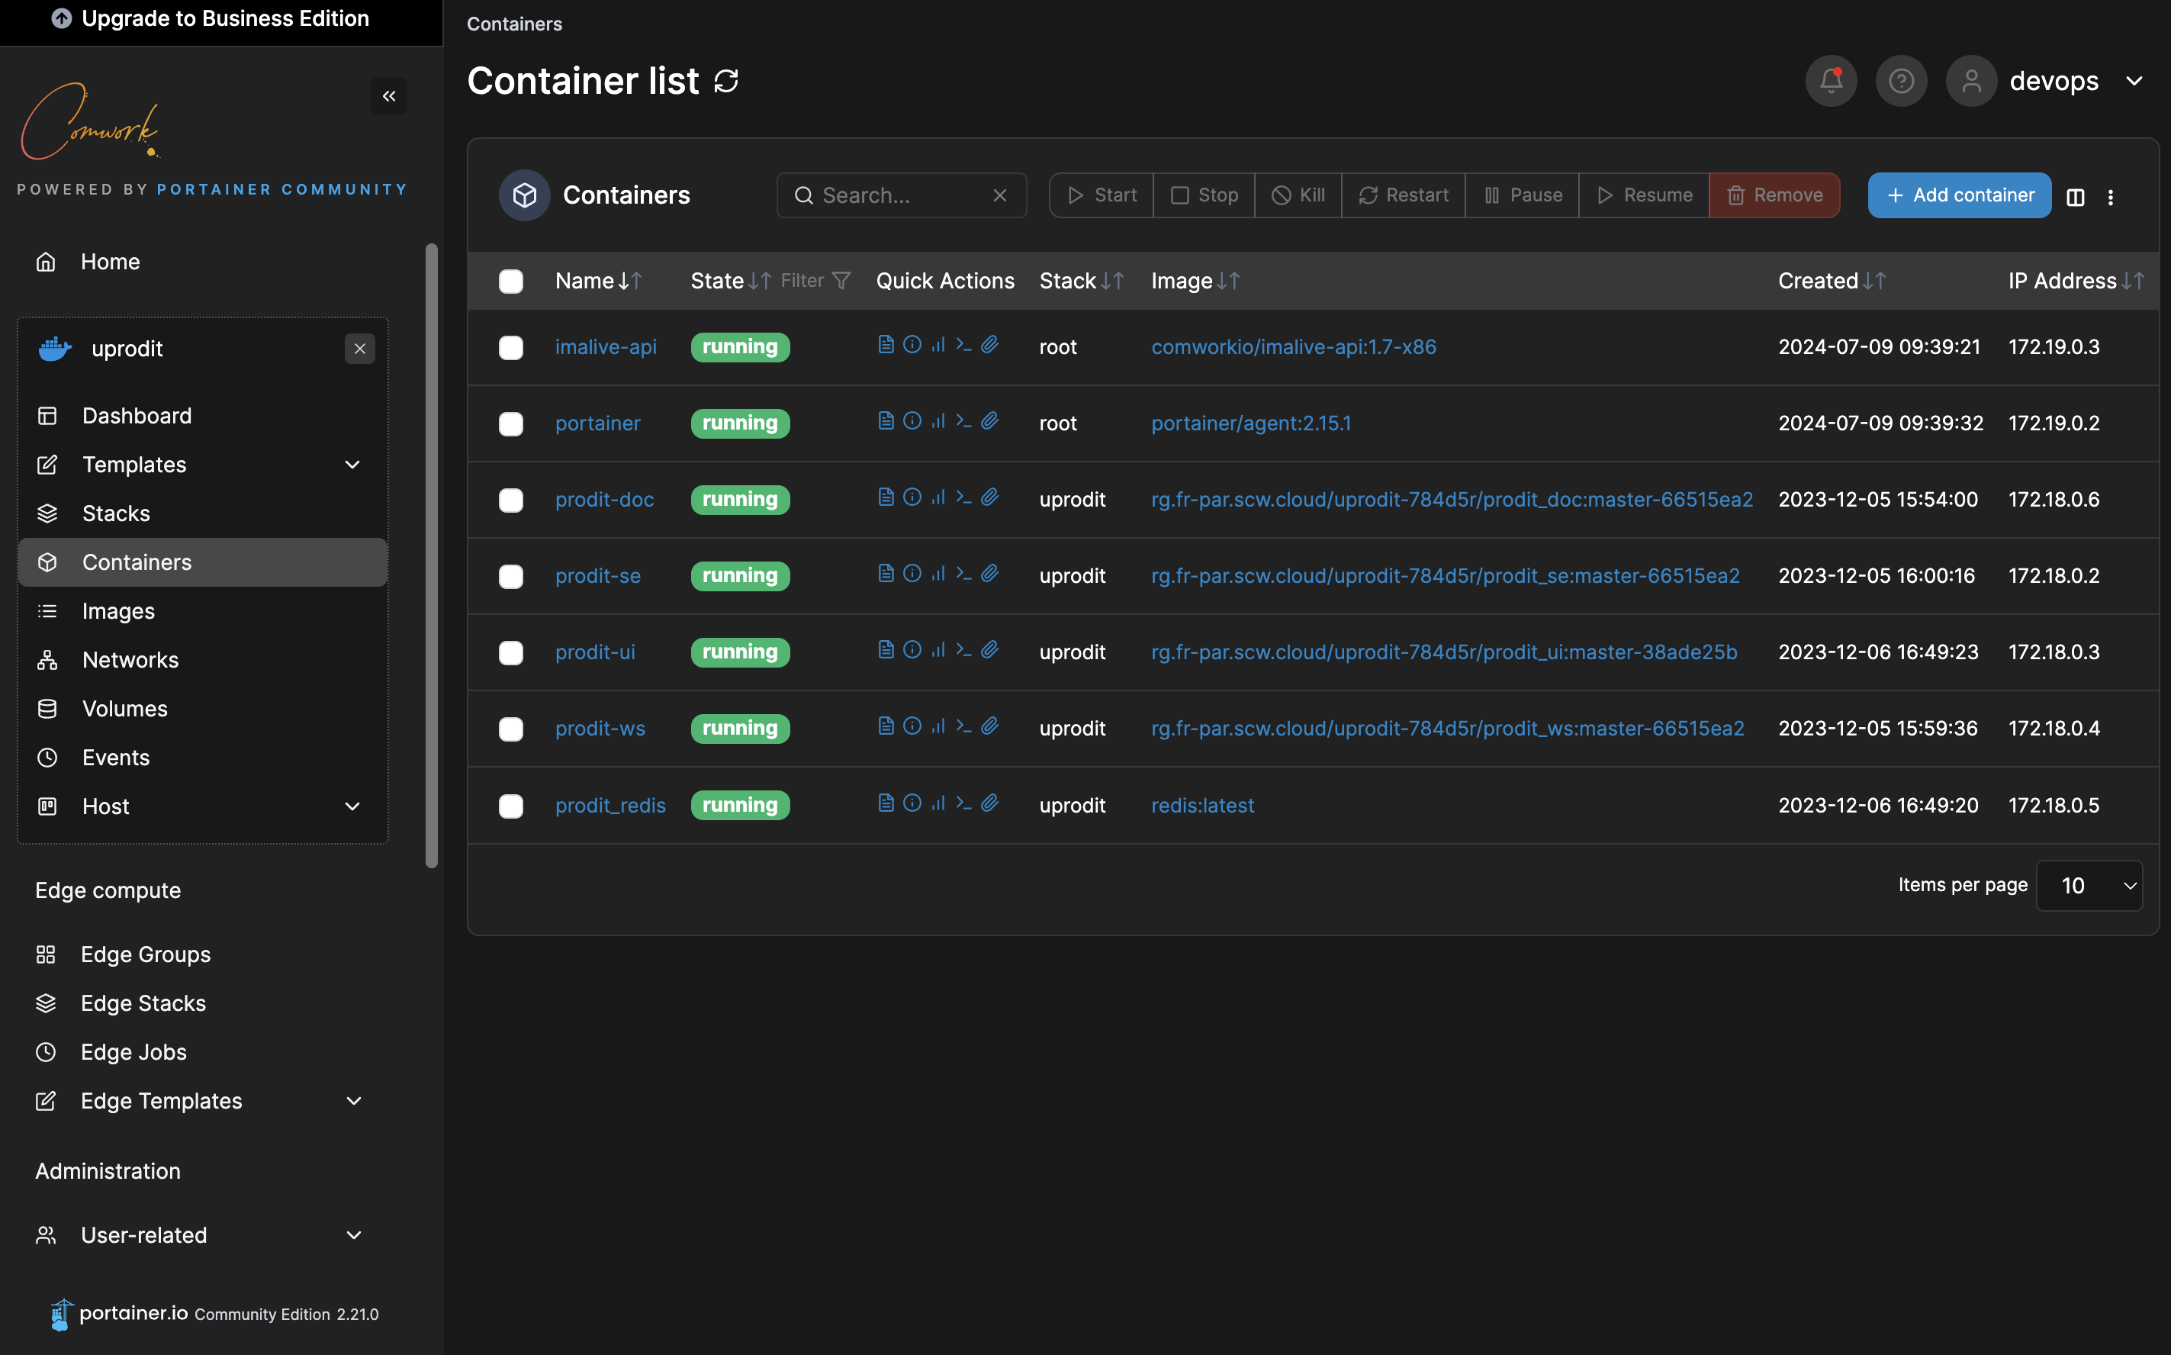Click the Kill button

[1298, 195]
